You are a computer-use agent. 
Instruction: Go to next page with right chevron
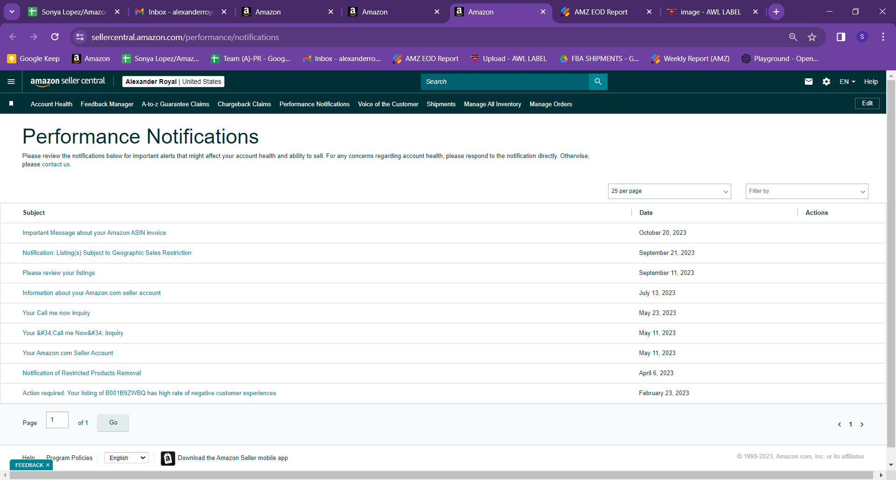[x=862, y=424]
